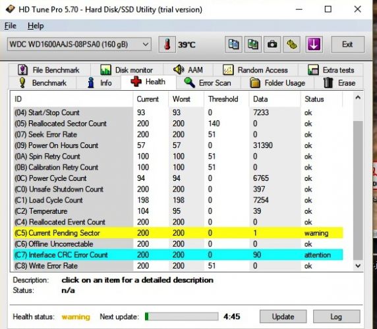Switch to the Benchmark tab
The height and width of the screenshot is (329, 377).
click(x=43, y=83)
